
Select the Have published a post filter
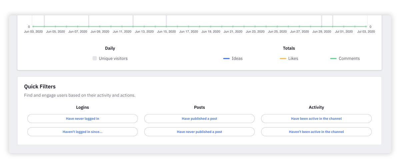click(199, 118)
